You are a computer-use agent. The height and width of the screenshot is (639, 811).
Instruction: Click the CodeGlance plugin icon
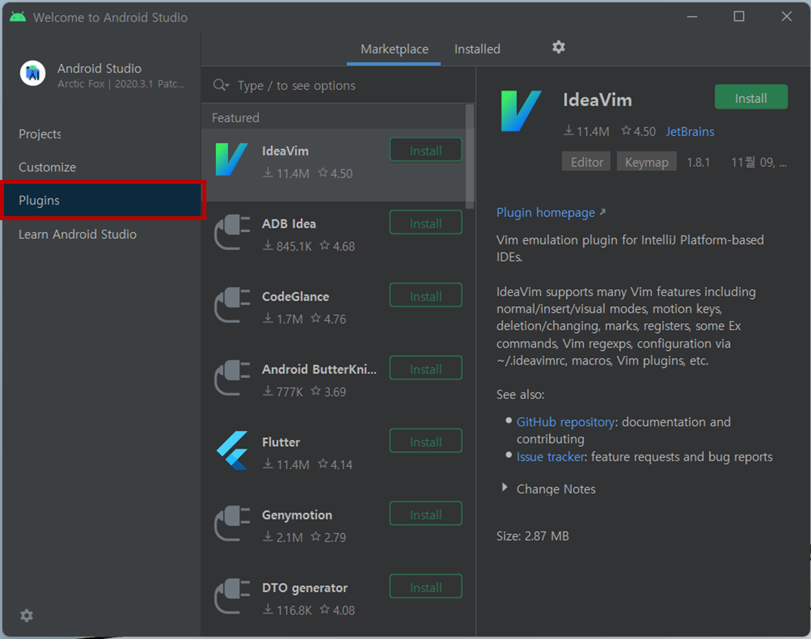[232, 305]
